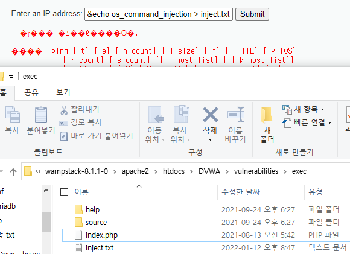Click index.php modified date 2021-08-13

[258, 235]
